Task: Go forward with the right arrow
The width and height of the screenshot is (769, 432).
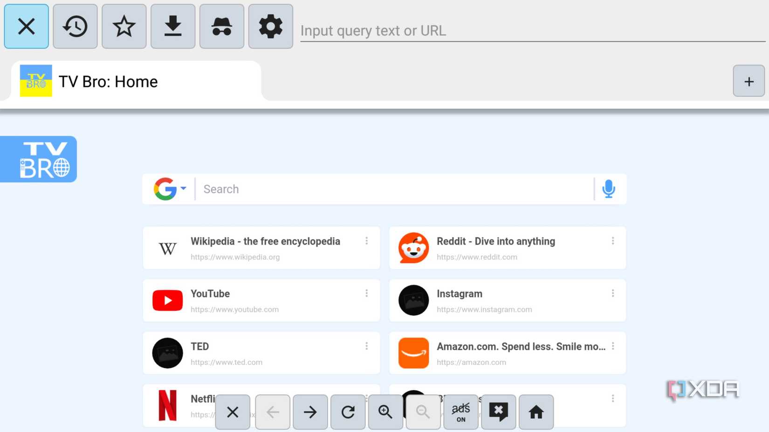Action: (310, 412)
